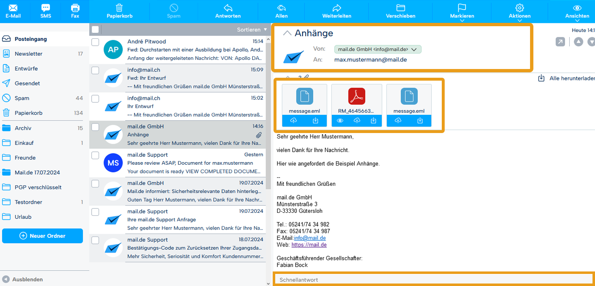595x286 pixels.
Task: Click the Neuer Ordner button
Action: [x=42, y=236]
